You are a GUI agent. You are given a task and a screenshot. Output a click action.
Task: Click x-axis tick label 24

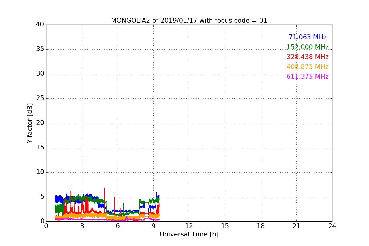[x=332, y=226]
